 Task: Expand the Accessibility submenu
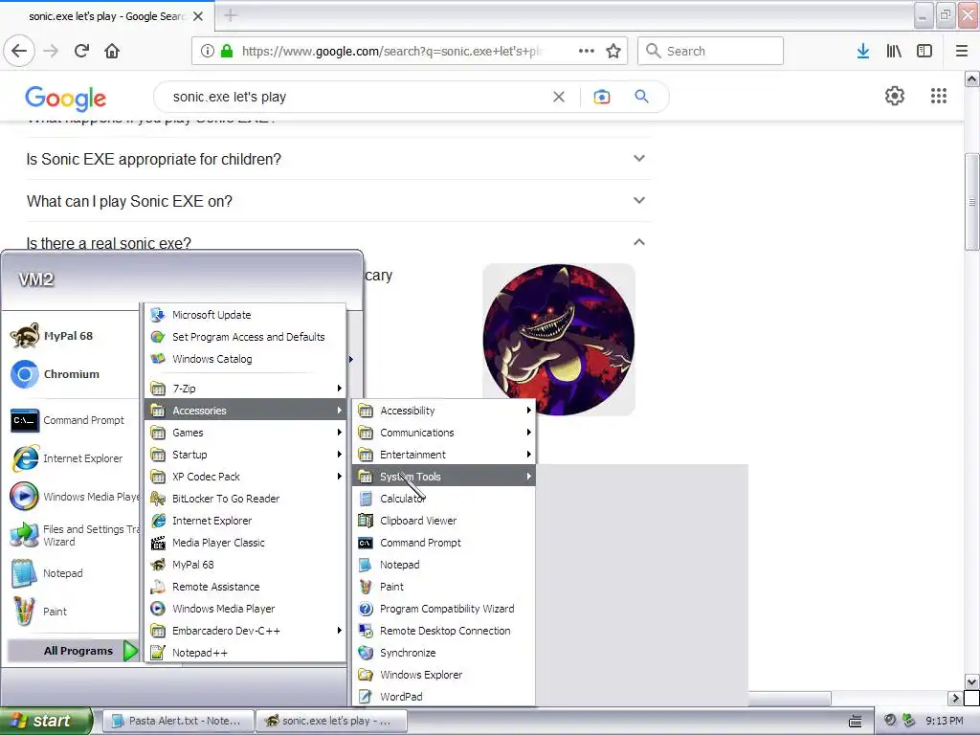coord(444,411)
